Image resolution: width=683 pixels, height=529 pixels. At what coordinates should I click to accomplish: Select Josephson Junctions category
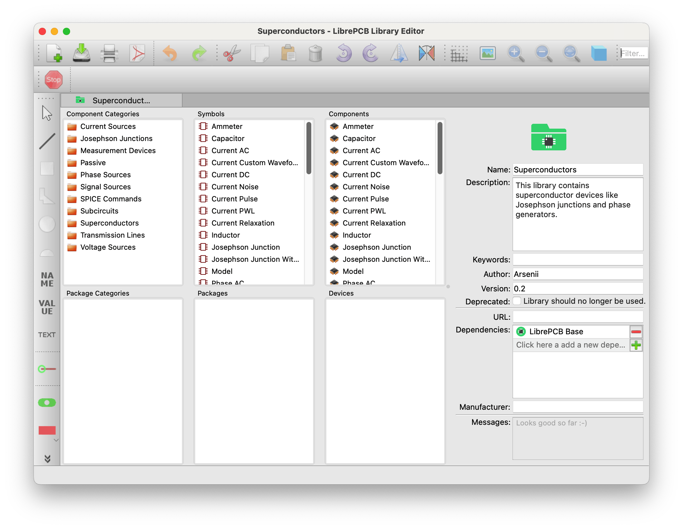[x=116, y=138]
